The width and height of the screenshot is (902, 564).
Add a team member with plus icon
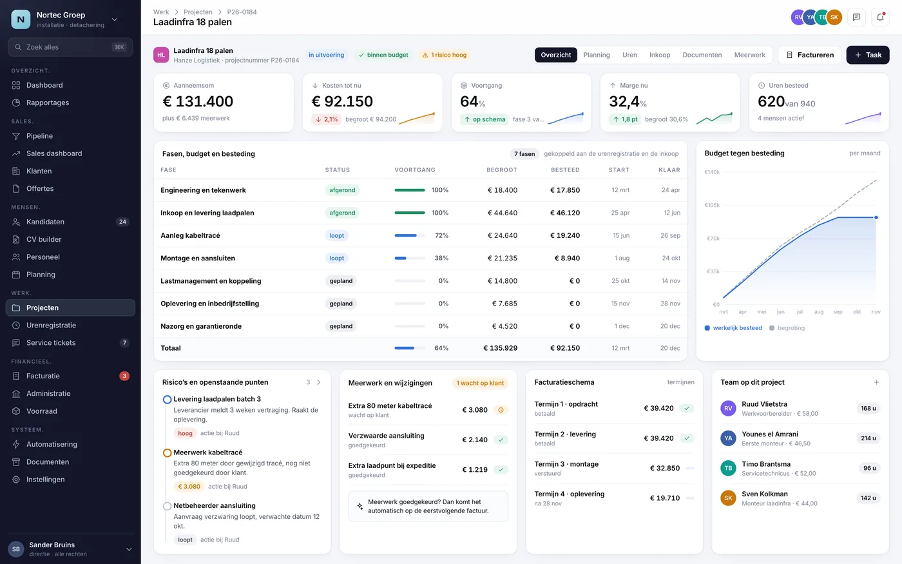tap(876, 382)
